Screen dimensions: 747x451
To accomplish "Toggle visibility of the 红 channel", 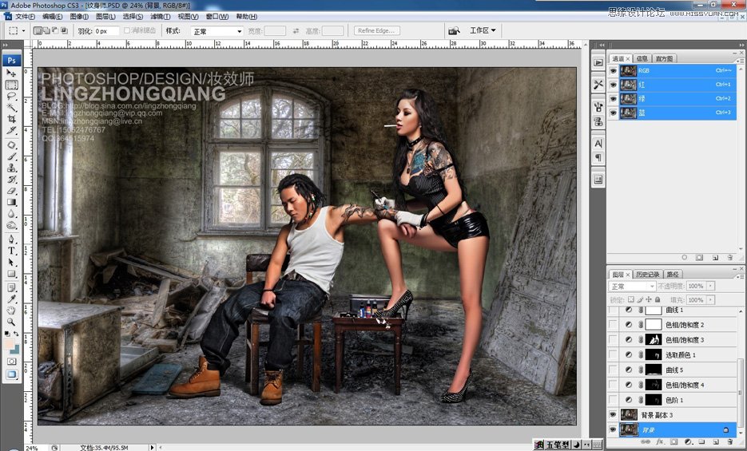I will (x=613, y=85).
